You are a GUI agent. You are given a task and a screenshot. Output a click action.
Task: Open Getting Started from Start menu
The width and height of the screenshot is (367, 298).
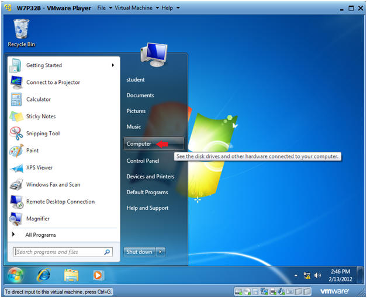64,65
